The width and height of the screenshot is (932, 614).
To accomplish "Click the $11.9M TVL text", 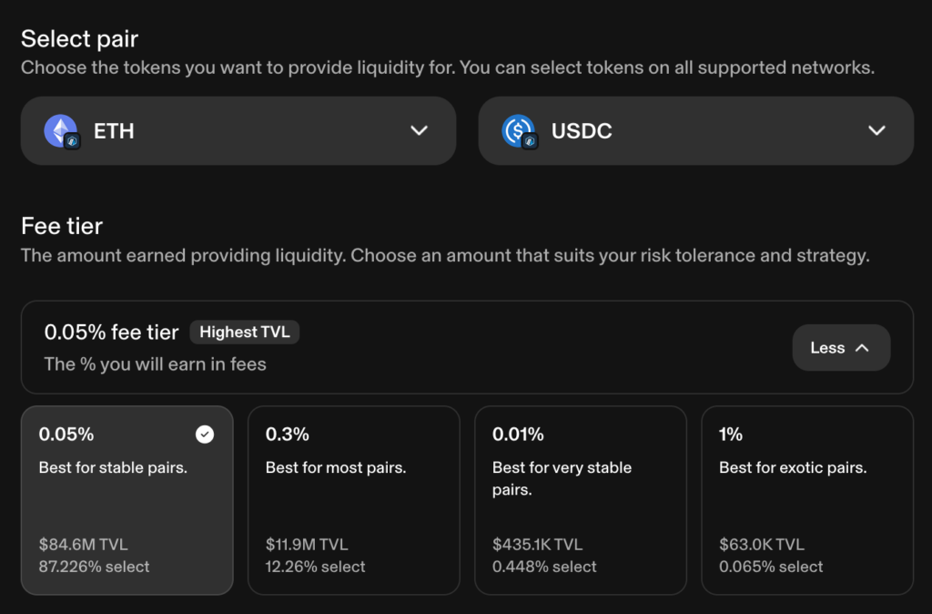I will point(307,545).
